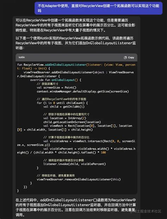Click the child.getLocationOnScreen(location) line

(x=72, y=122)
